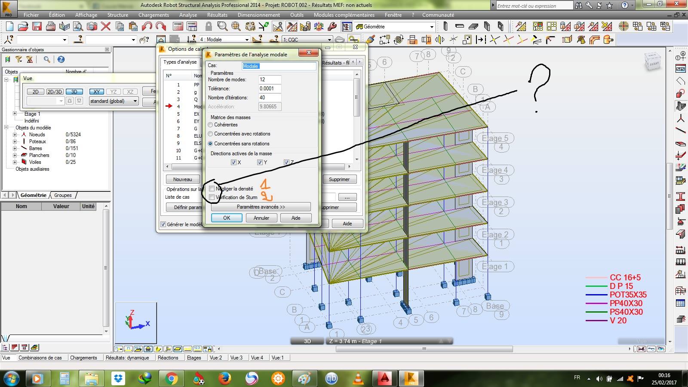Open Google Chrome from the taskbar
This screenshot has width=688, height=387.
pos(171,379)
